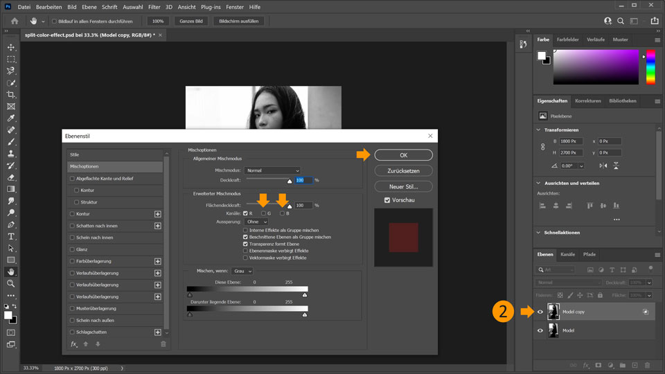Viewport: 665px width, 374px height.
Task: Open the Aussparung dropdown
Action: tap(256, 222)
